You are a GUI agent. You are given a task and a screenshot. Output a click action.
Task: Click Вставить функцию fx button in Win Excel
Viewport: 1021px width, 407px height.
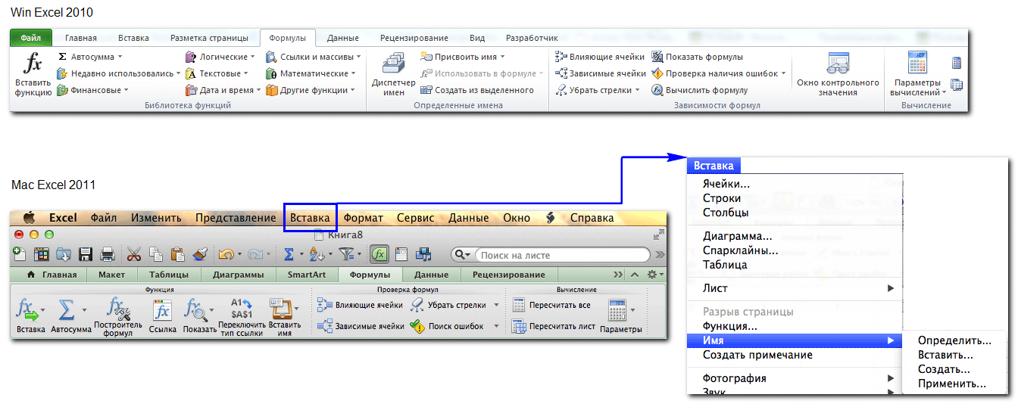pos(33,75)
